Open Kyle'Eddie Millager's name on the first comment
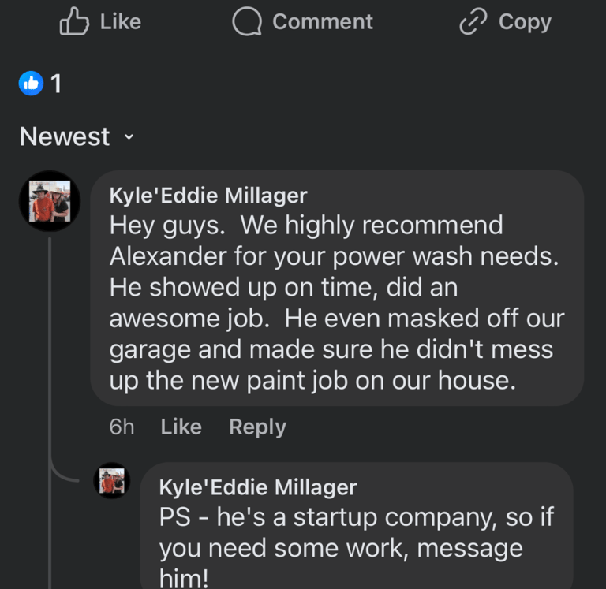 click(x=208, y=195)
